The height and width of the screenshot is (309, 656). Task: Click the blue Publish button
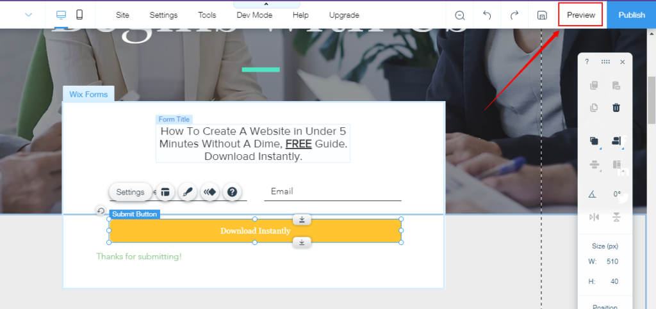coord(631,15)
